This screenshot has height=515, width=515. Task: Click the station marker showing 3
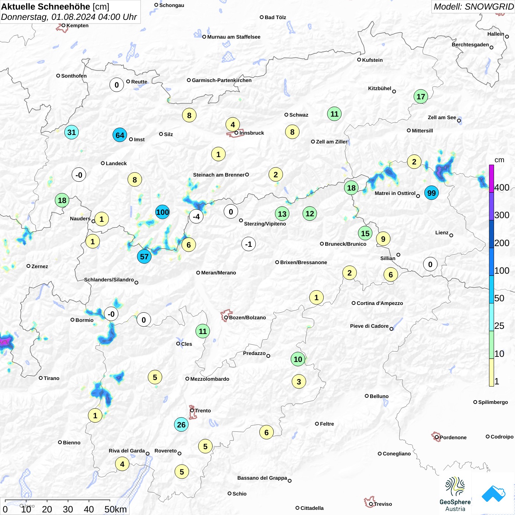pos(299,382)
